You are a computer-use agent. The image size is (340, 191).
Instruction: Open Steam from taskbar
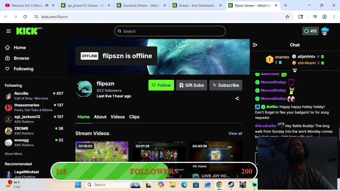point(231,185)
